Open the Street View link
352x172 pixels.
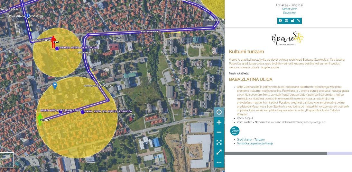click(289, 9)
